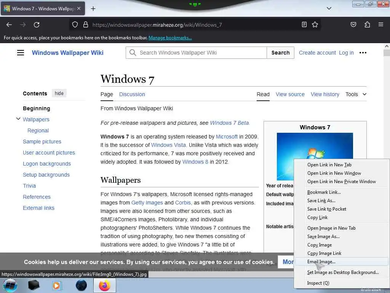Open the Manage bookmarks link

pos(170,38)
